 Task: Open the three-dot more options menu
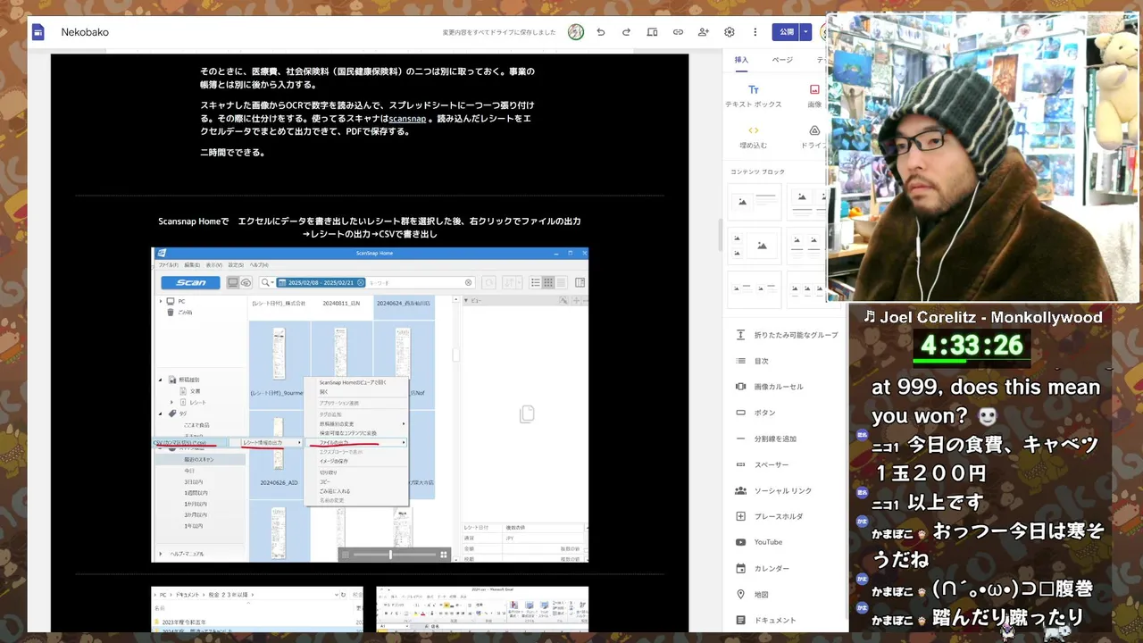click(755, 32)
